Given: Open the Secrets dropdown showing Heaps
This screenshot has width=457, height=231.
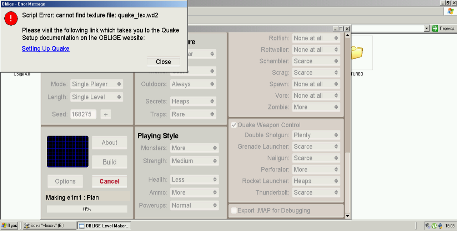Looking at the screenshot, I should pyautogui.click(x=193, y=101).
